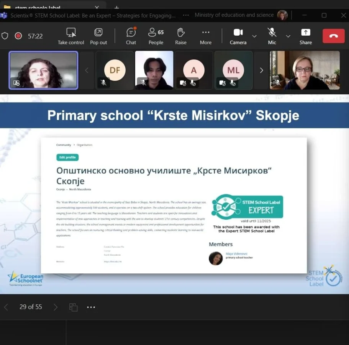Show the People list
Viewport: 349px width, 345px height.
point(156,36)
